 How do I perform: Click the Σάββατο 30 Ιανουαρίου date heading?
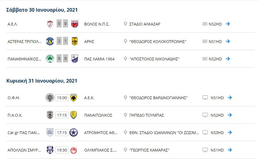pyautogui.click(x=42, y=10)
